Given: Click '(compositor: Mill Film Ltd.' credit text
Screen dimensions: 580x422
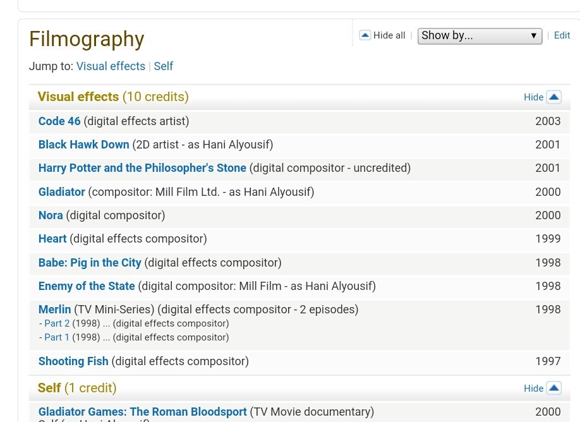Looking at the screenshot, I should pyautogui.click(x=154, y=192).
